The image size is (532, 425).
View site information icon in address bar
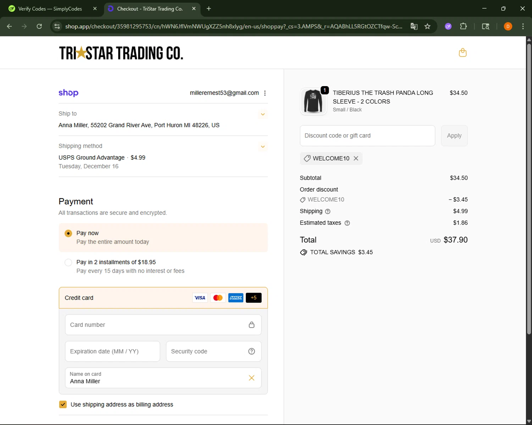coord(57,26)
